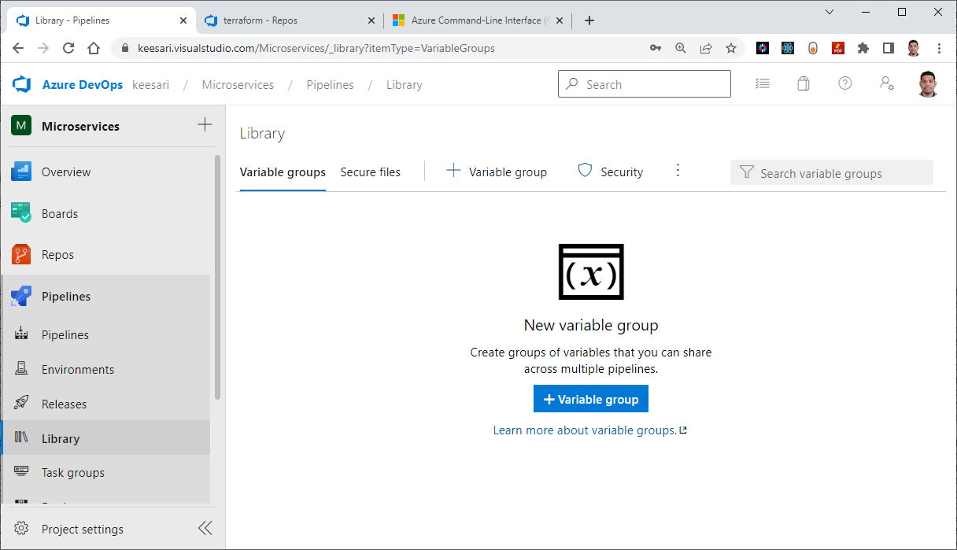Click the Security toolbar command
This screenshot has width=957, height=550.
611,172
